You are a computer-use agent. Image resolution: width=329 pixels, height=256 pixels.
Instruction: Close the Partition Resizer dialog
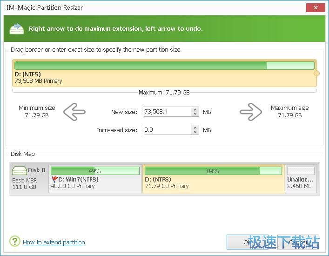316,8
